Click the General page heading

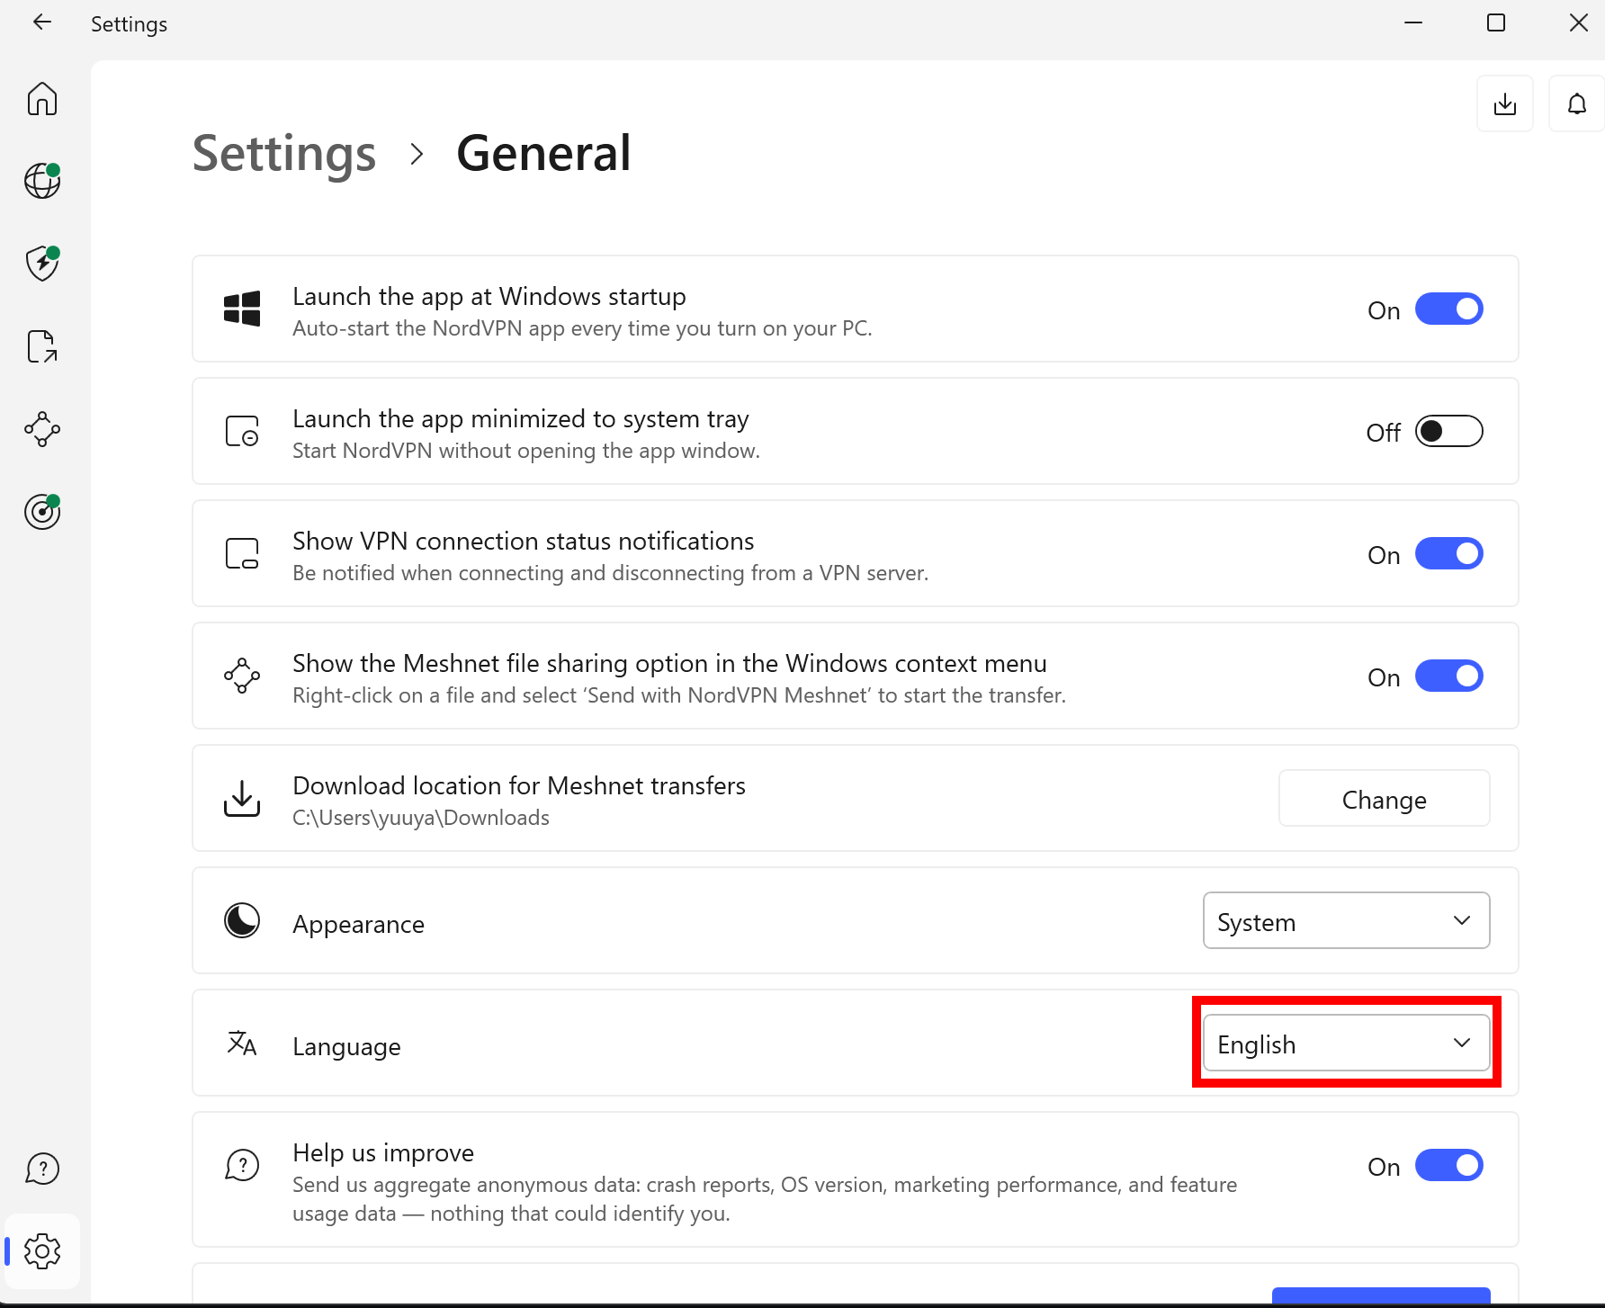543,154
